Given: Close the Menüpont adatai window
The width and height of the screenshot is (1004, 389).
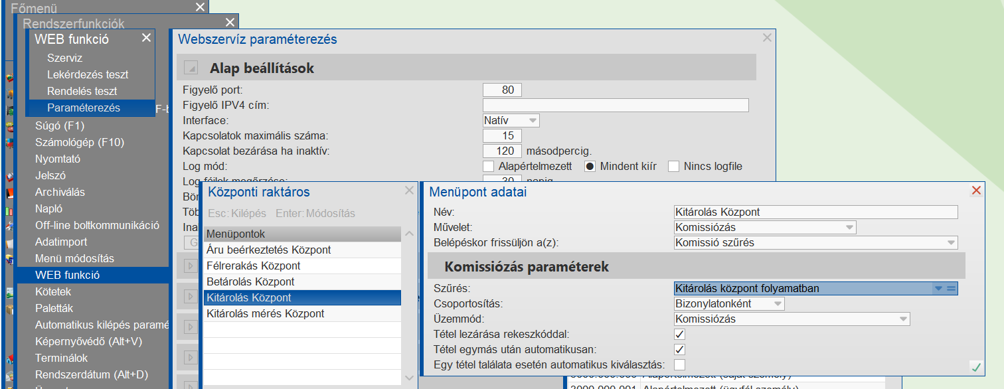Looking at the screenshot, I should click(x=976, y=191).
